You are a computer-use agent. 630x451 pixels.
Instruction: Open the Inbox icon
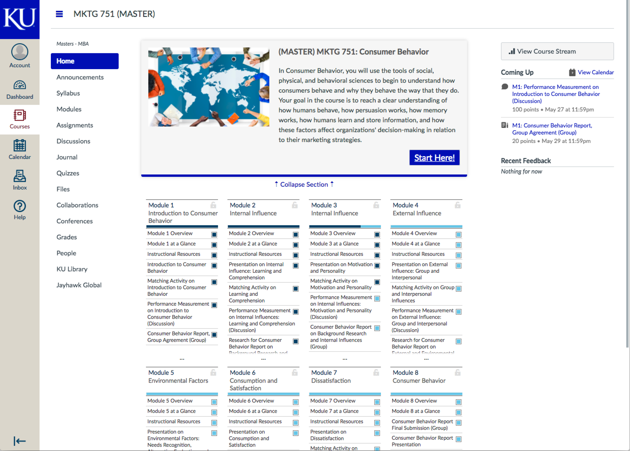pyautogui.click(x=19, y=176)
